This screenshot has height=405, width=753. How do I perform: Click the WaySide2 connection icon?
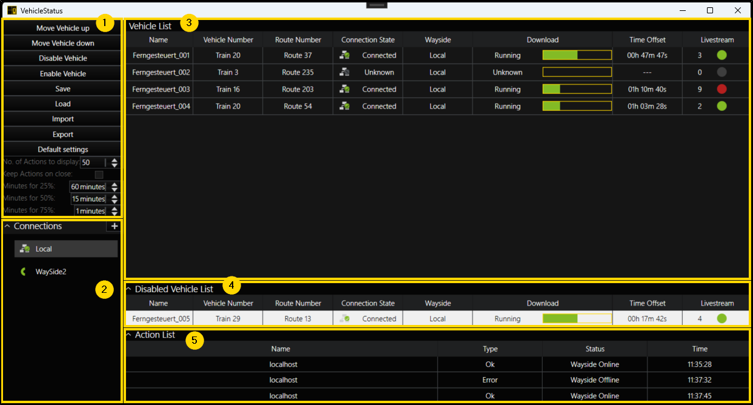22,271
